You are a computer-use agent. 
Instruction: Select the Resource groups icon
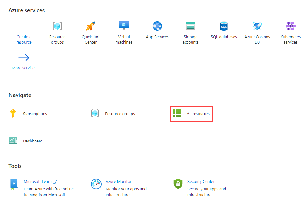pyautogui.click(x=57, y=26)
